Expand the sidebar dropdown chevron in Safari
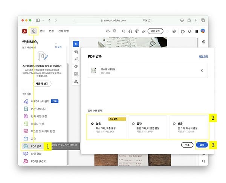This screenshot has height=183, width=226. [43, 20]
